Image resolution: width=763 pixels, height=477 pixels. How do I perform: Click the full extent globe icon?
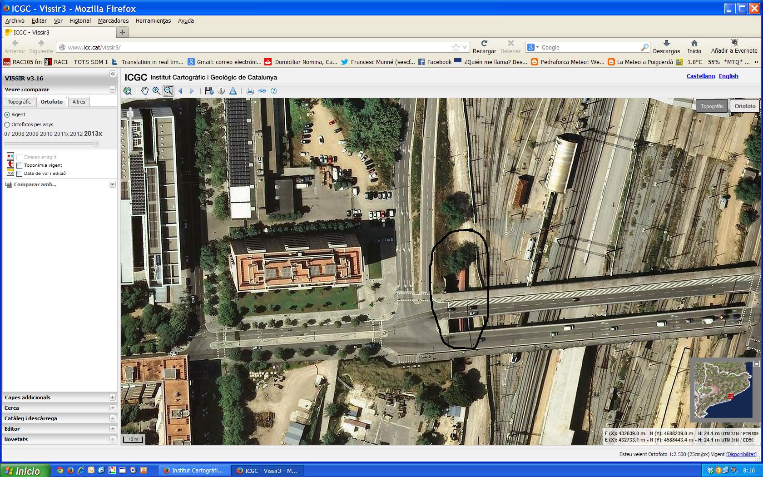[x=128, y=91]
